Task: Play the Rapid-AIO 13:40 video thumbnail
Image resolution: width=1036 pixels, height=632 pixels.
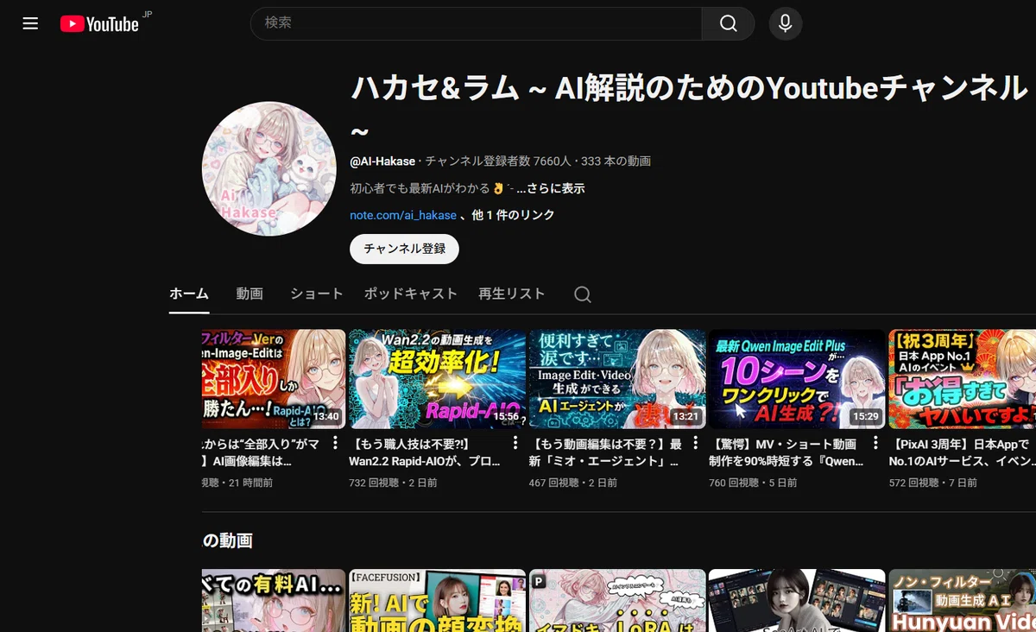Action: point(274,379)
